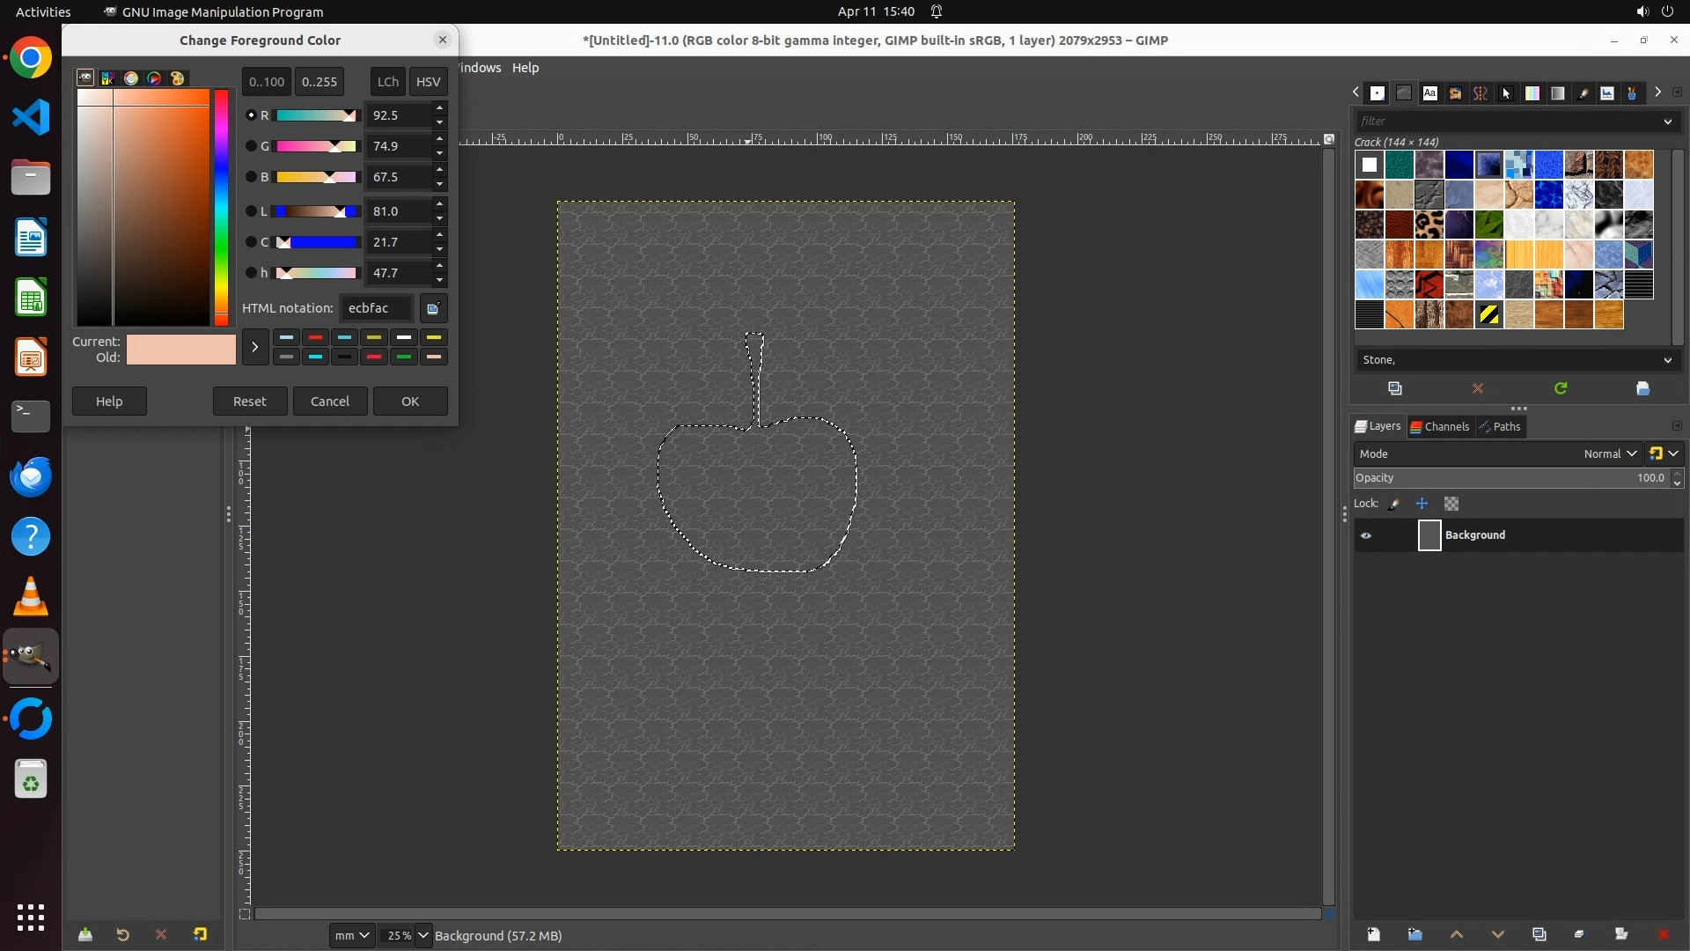Click the HTML notation input field
The width and height of the screenshot is (1690, 951).
[x=377, y=308]
